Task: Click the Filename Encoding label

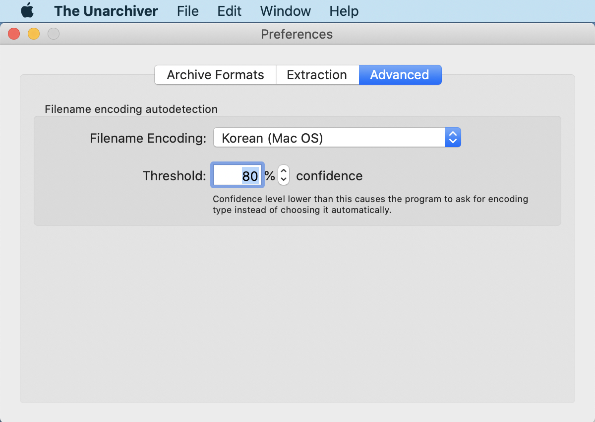Action: coord(148,138)
